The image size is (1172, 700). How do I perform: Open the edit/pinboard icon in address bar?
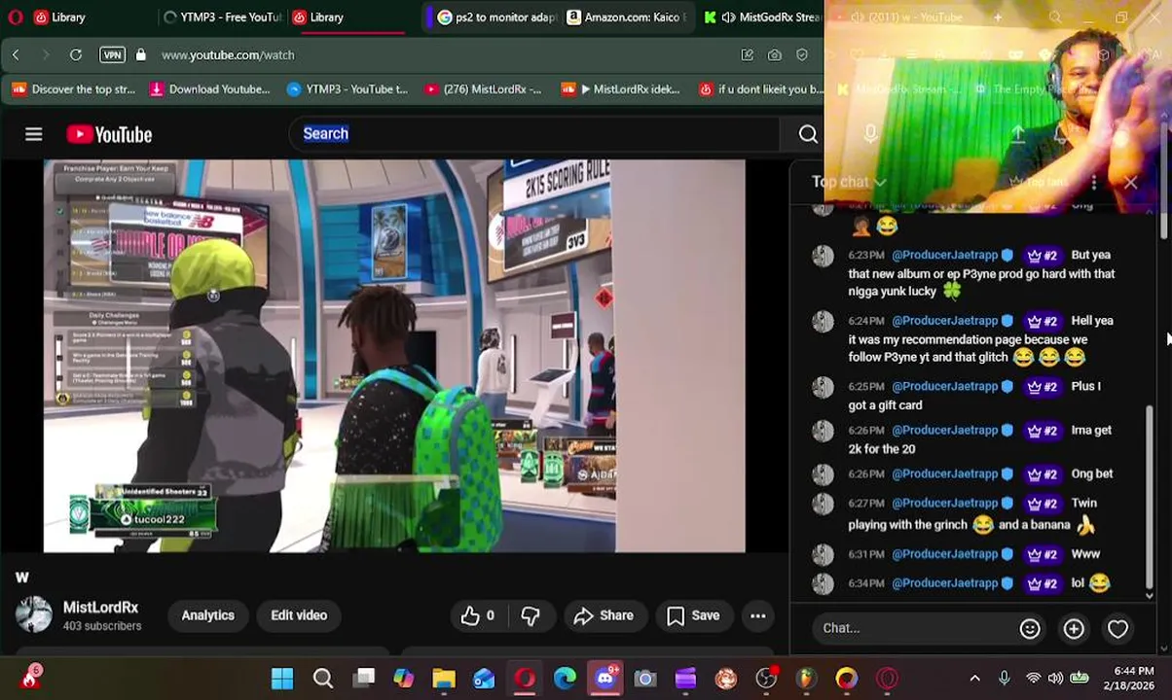(747, 55)
